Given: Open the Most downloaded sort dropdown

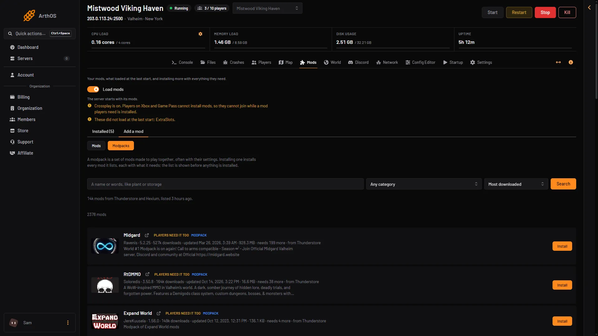Looking at the screenshot, I should pos(516,184).
